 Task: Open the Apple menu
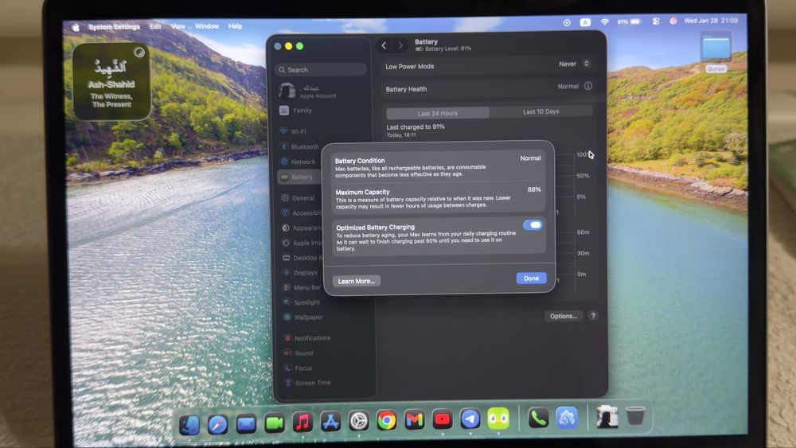pyautogui.click(x=76, y=27)
